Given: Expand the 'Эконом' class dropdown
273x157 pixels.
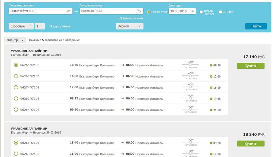Looking at the screenshot, I should coord(130,26).
